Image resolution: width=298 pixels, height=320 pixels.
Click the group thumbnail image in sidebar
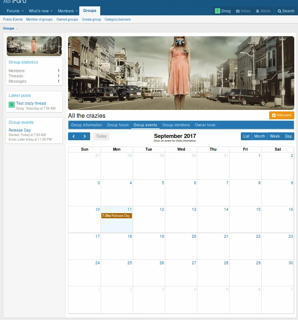pos(34,46)
